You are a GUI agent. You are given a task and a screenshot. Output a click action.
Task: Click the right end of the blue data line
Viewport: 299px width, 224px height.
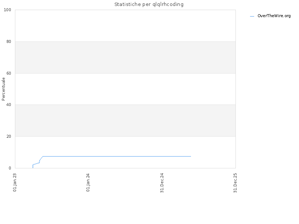point(191,156)
